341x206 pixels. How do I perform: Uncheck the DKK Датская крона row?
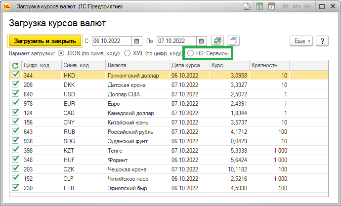tap(15, 84)
